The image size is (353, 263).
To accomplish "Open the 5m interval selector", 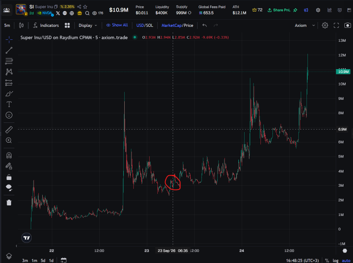I will [x=7, y=25].
